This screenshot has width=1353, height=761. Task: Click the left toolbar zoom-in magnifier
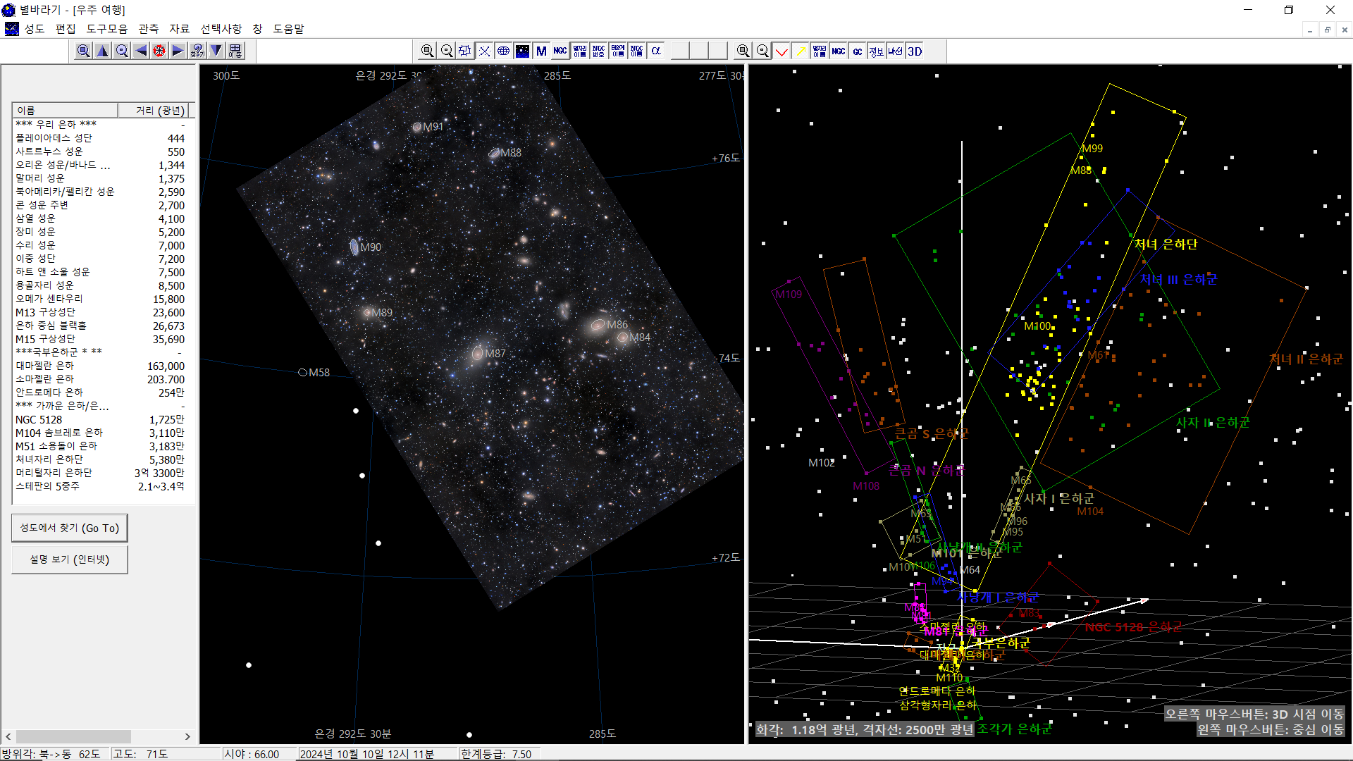pyautogui.click(x=83, y=51)
